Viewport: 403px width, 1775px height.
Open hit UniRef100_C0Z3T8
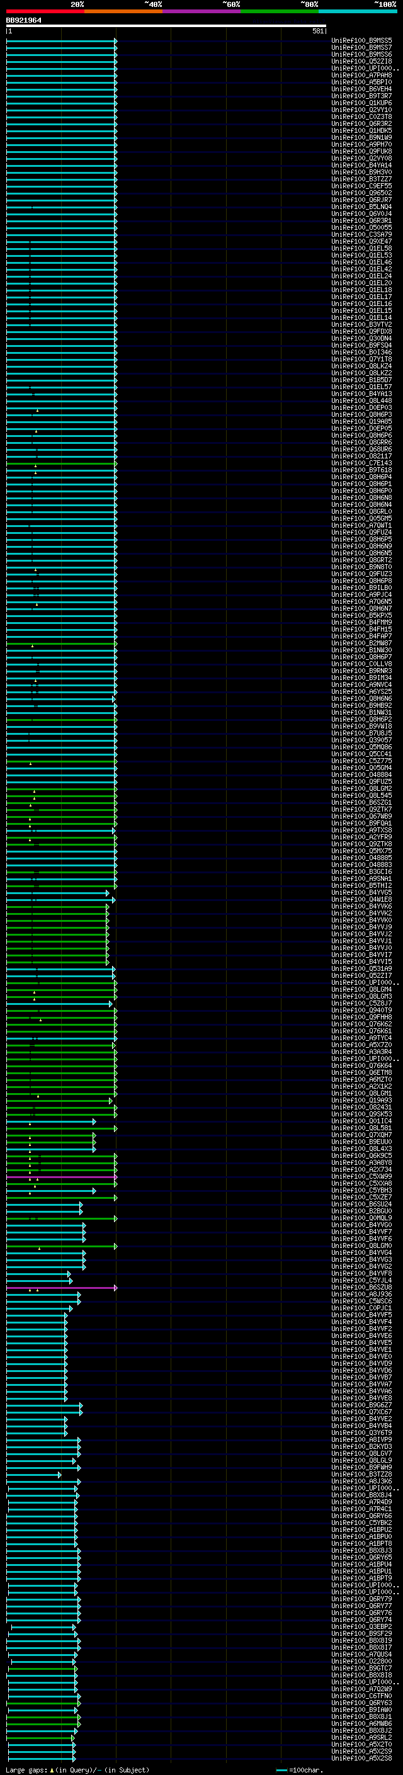(361, 116)
